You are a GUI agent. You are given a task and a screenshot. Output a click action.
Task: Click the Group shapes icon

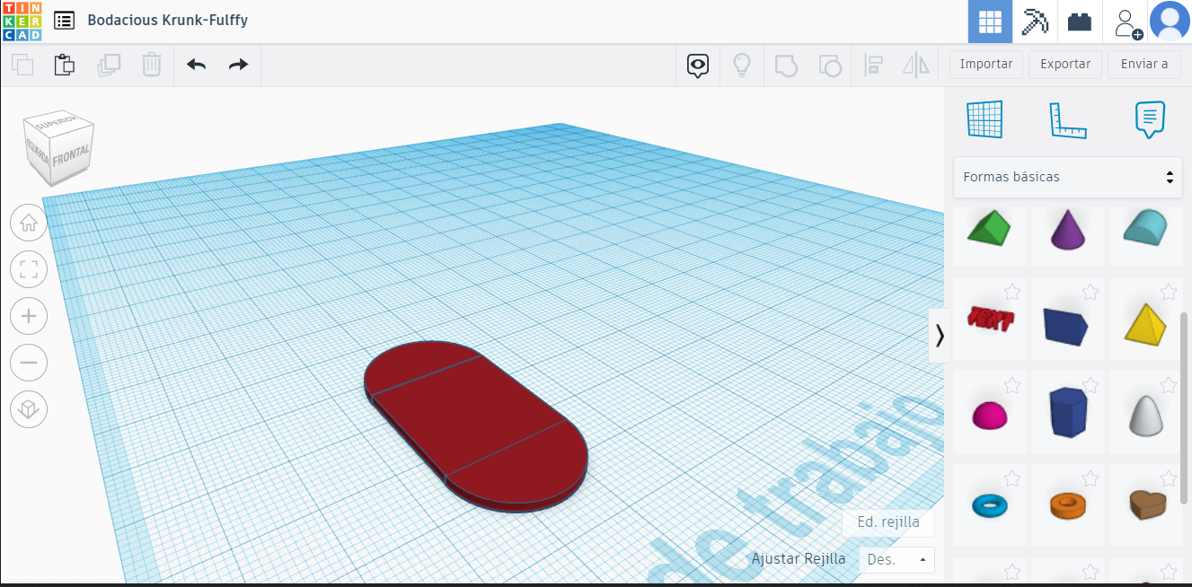pyautogui.click(x=786, y=65)
